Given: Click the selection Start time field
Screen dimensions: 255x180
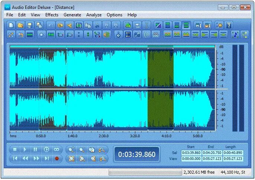Looking at the screenshot, I should click(191, 153).
